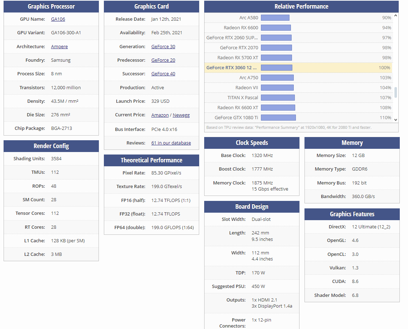Click the Jan 12th, 2021 release date
The width and height of the screenshot is (408, 329).
166,19
